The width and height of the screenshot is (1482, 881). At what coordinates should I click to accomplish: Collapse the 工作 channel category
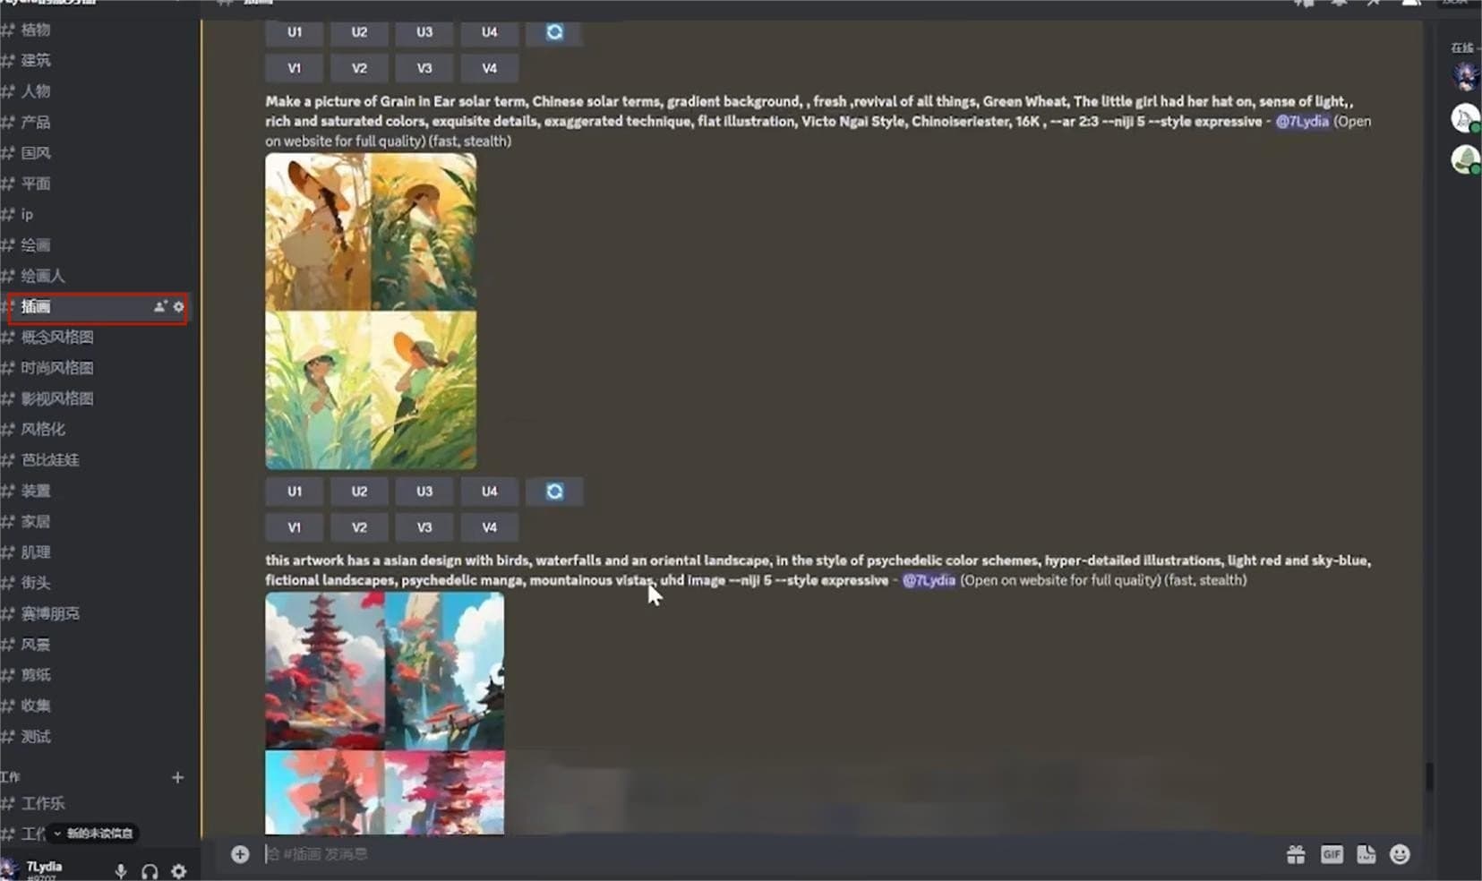pyautogui.click(x=11, y=777)
